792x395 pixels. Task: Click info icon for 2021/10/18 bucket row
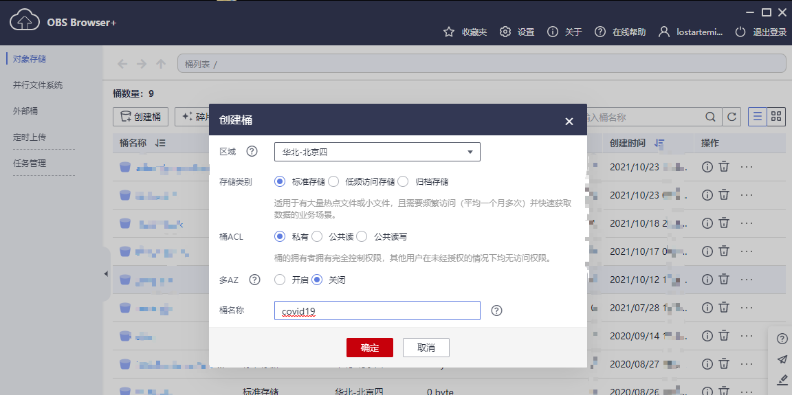pyautogui.click(x=707, y=223)
